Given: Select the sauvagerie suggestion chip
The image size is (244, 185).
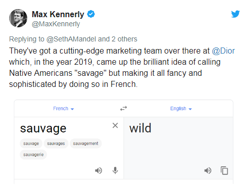Looking at the screenshot, I should [33, 155].
